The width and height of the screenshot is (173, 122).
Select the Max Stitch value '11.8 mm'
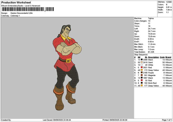click(x=152, y=44)
